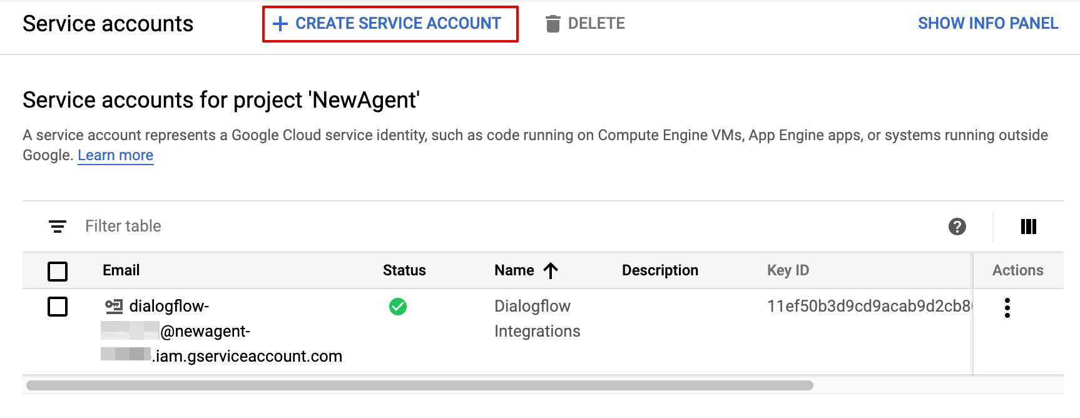Sort table by Email column header

click(121, 270)
